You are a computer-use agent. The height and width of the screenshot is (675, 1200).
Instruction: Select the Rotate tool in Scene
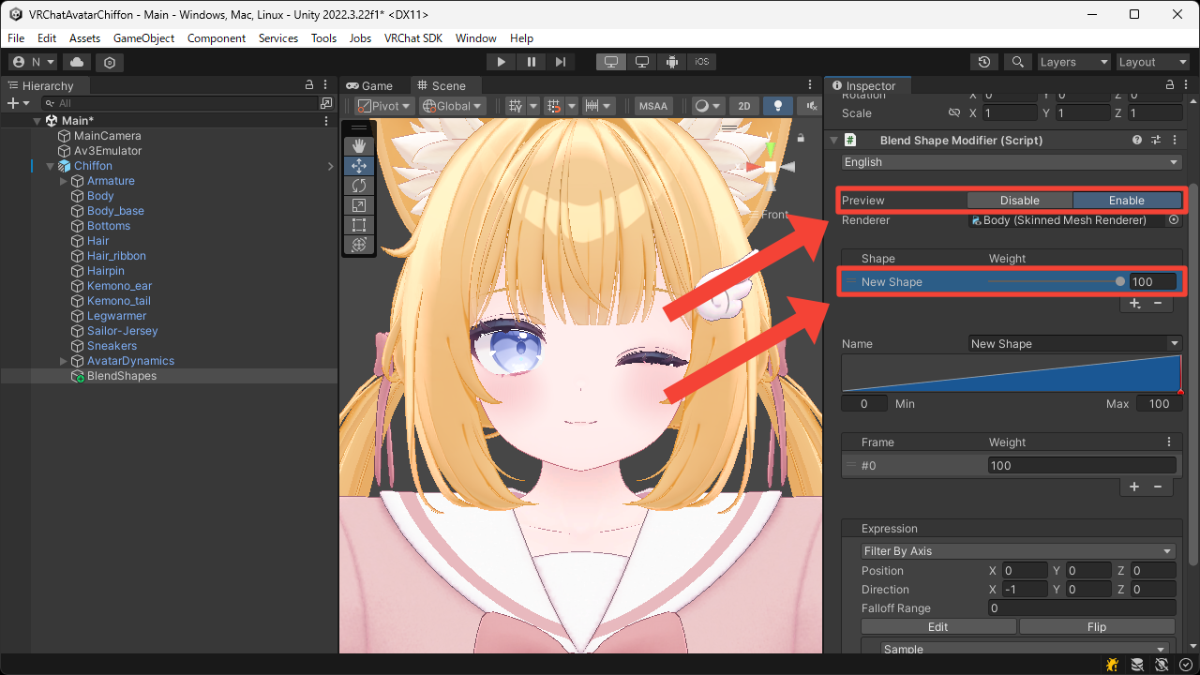pyautogui.click(x=358, y=186)
